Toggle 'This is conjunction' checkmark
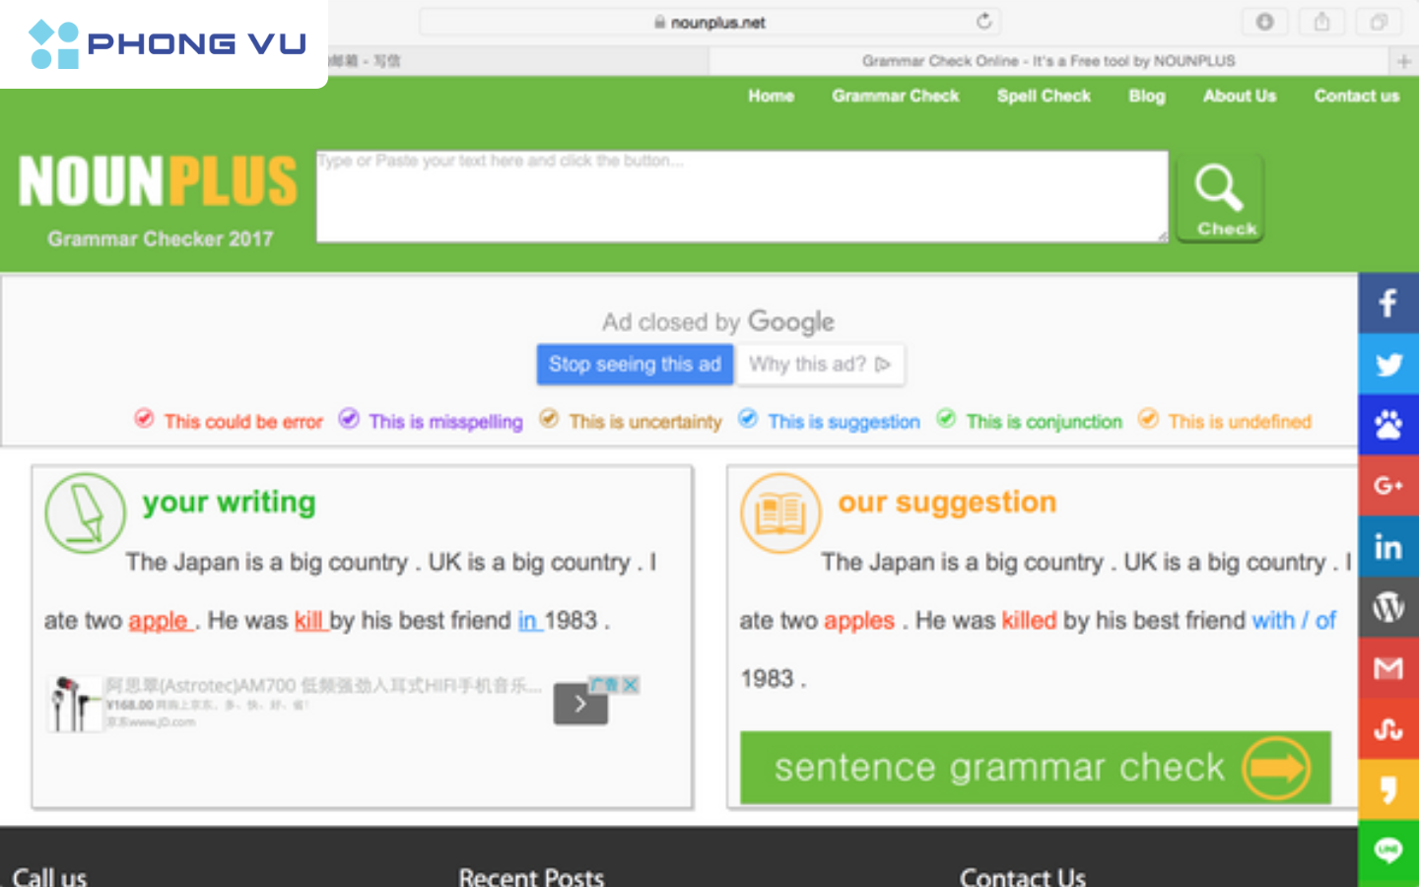This screenshot has width=1419, height=887. [x=946, y=419]
